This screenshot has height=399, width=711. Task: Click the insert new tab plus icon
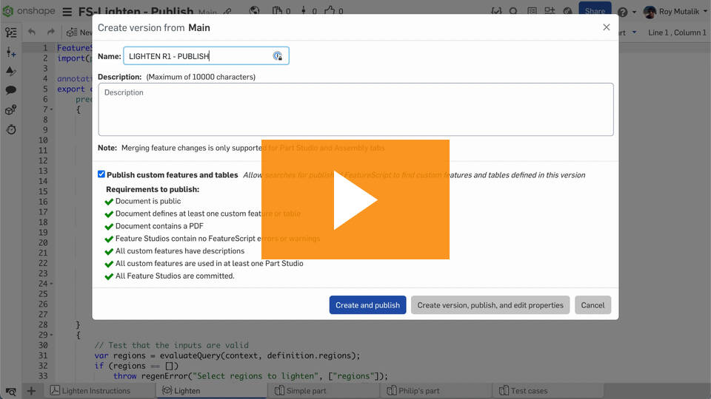pos(31,390)
